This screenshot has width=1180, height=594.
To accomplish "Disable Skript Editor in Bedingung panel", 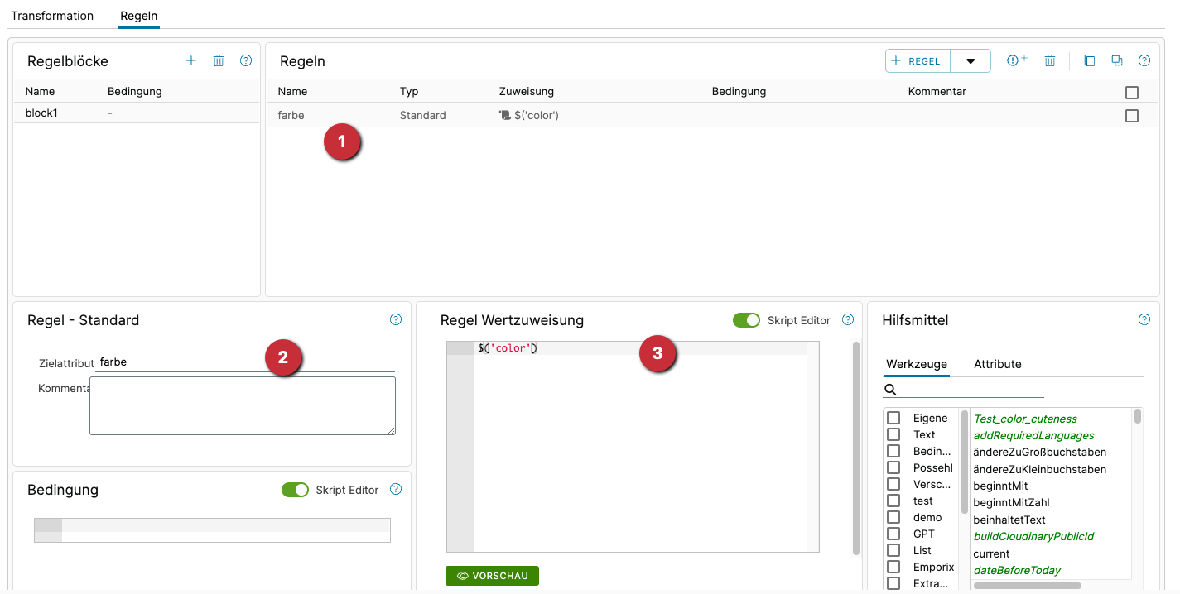I will click(295, 490).
